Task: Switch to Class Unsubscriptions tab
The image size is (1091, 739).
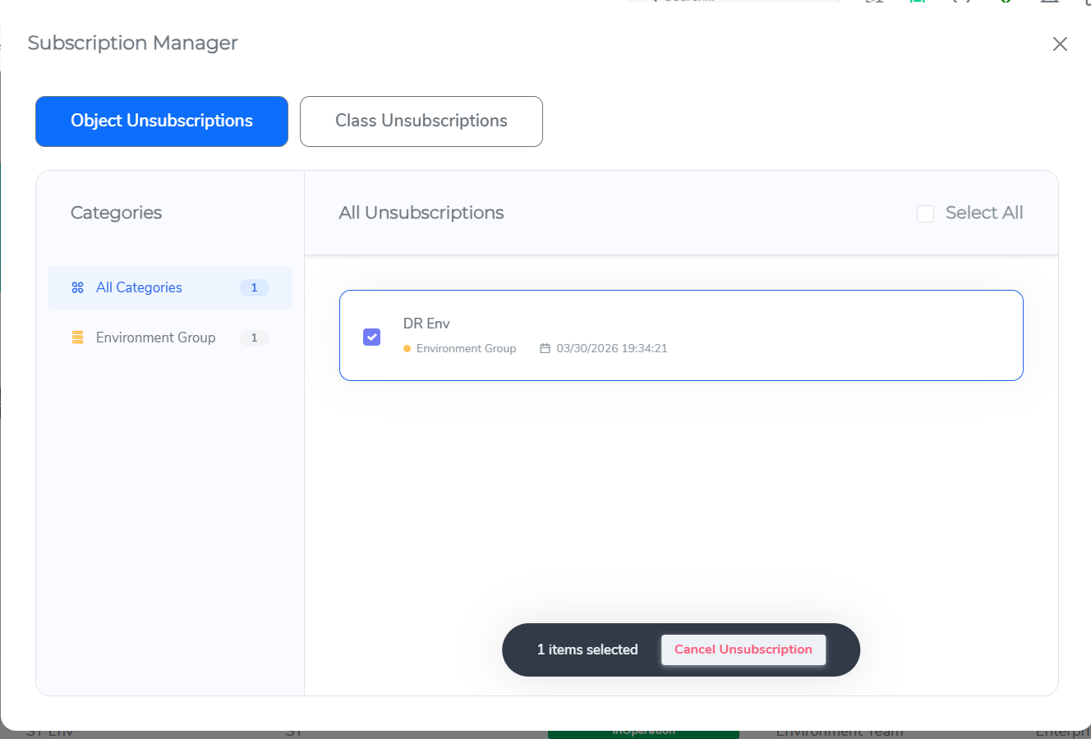Action: pos(421,122)
